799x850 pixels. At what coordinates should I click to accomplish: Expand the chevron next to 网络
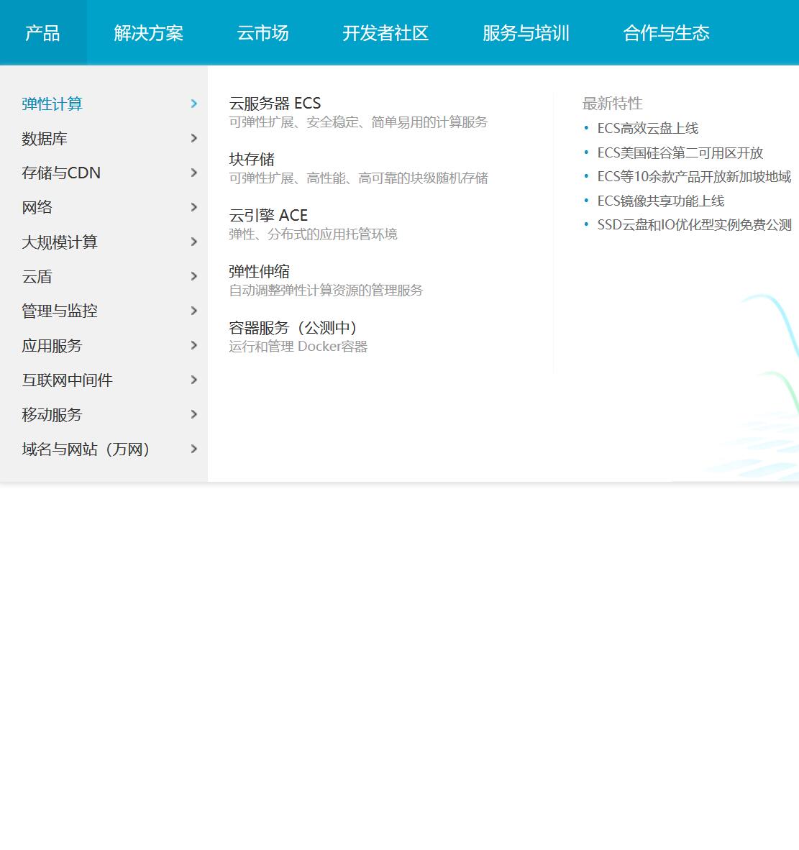coord(194,207)
